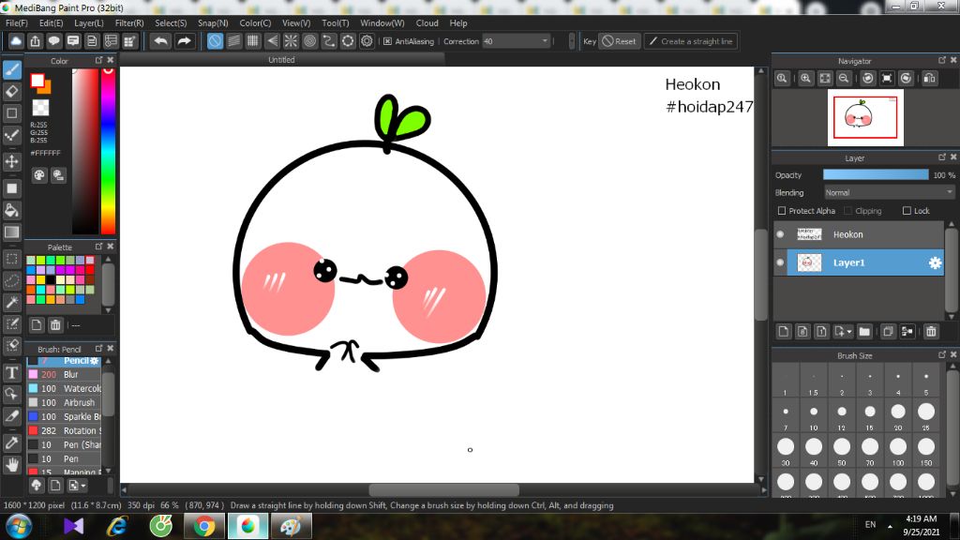Open Google Chrome from the taskbar
Viewport: 960px width, 540px height.
(x=204, y=527)
